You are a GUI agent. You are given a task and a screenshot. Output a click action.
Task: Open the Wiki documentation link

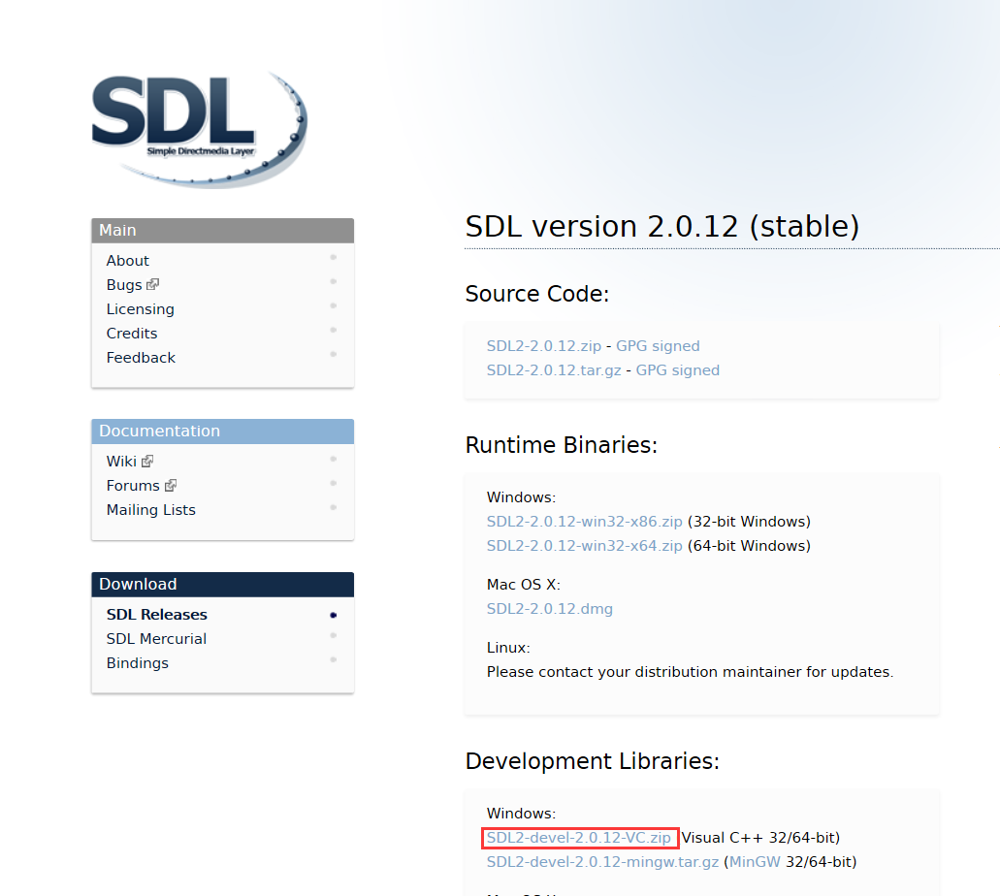pyautogui.click(x=121, y=461)
